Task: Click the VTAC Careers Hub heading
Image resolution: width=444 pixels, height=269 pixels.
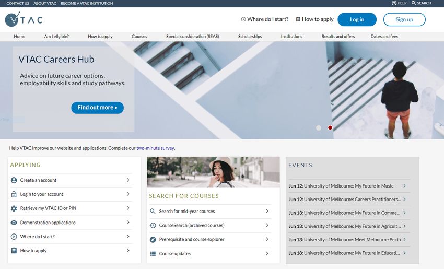Action: tap(56, 59)
